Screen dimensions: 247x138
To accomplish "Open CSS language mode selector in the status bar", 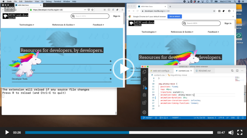I will click(x=233, y=118).
